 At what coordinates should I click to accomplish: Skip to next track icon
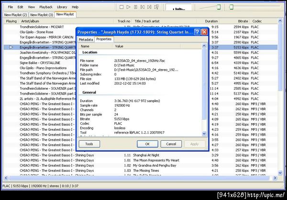(149, 7)
